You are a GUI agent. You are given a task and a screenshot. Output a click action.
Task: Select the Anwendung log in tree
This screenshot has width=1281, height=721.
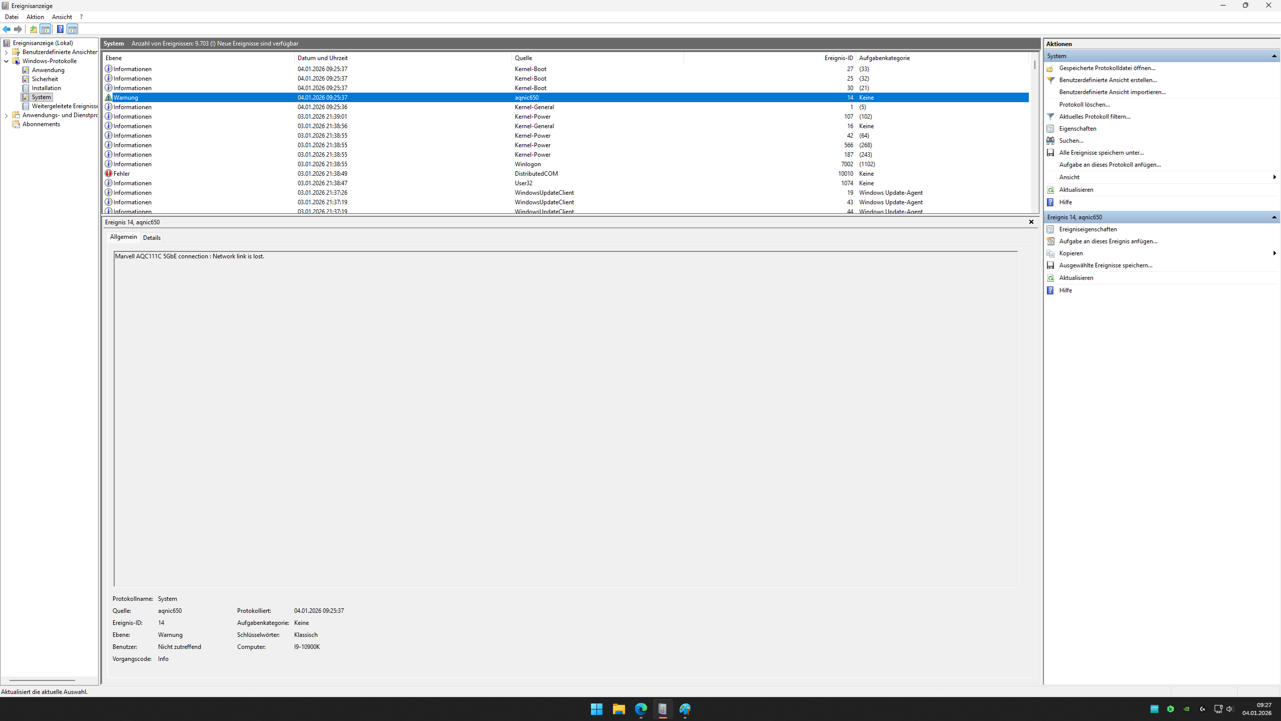tap(48, 70)
